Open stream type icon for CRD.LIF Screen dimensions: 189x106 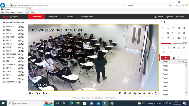[x=22, y=44]
